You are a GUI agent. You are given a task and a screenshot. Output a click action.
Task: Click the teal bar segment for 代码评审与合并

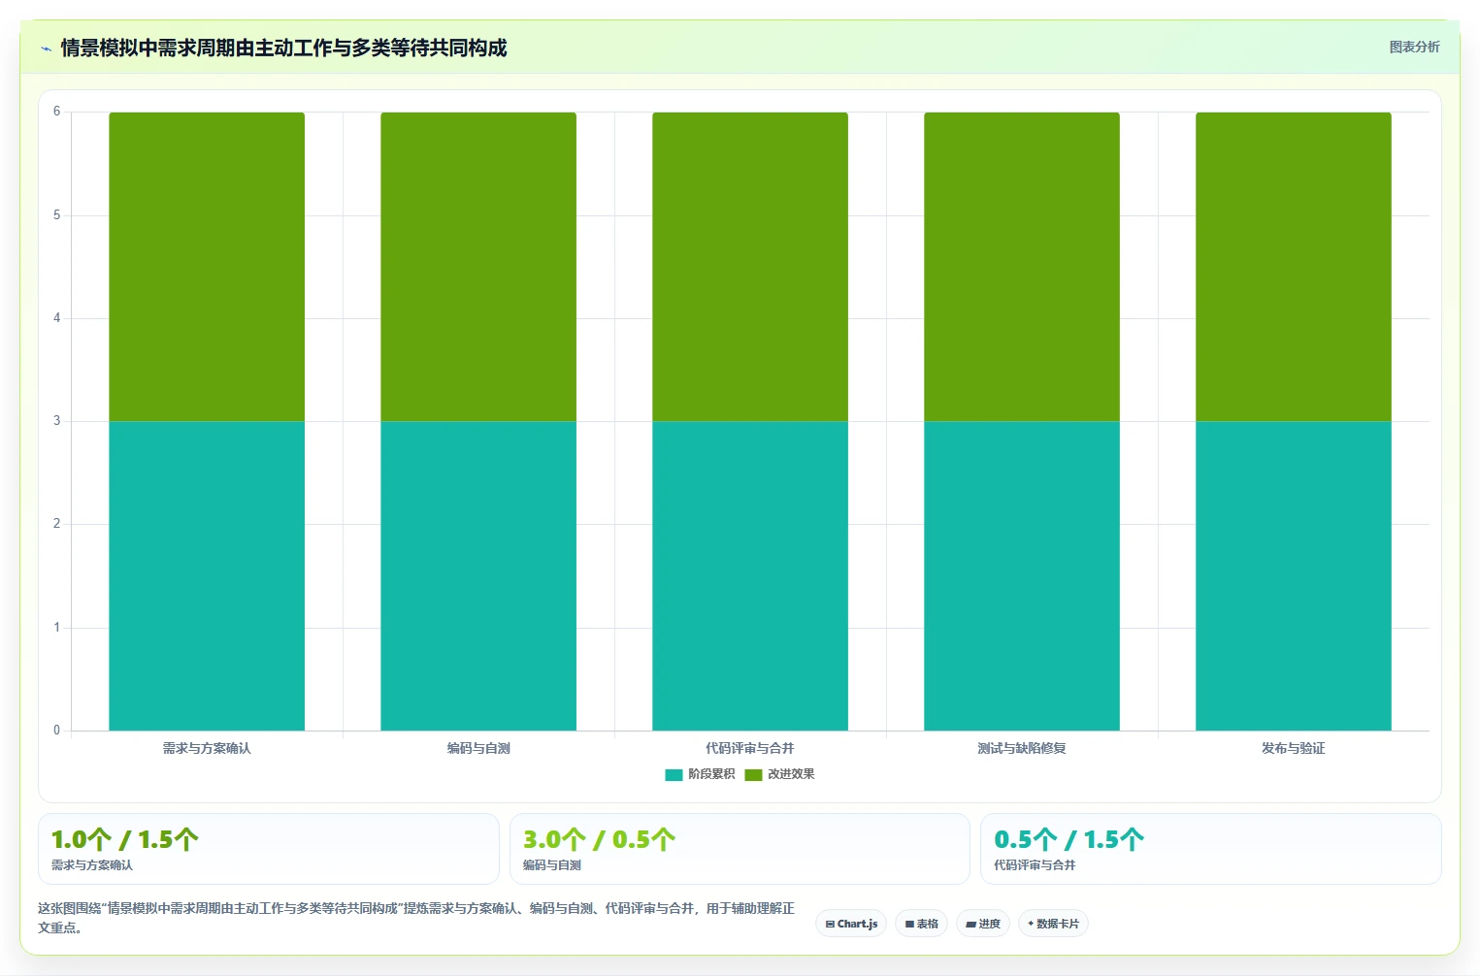tap(750, 575)
